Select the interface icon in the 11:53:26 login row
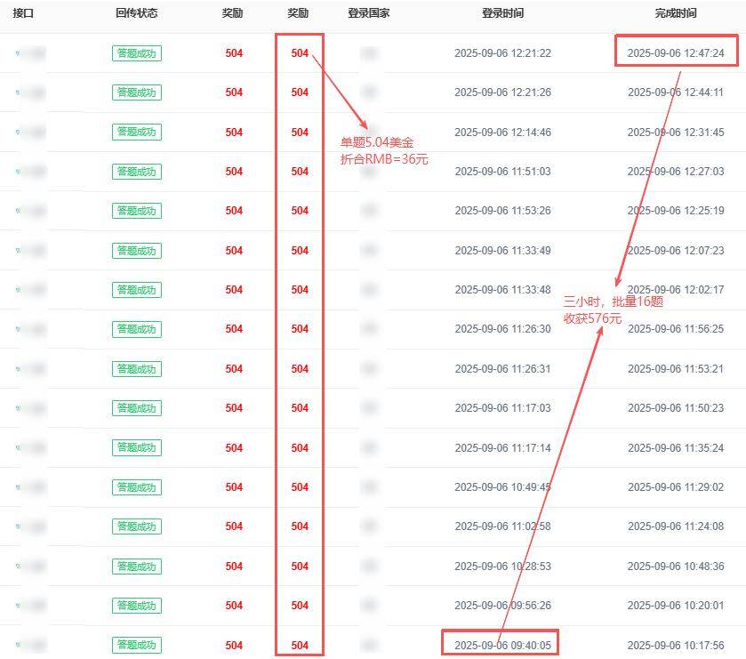746x659 pixels. [x=18, y=211]
